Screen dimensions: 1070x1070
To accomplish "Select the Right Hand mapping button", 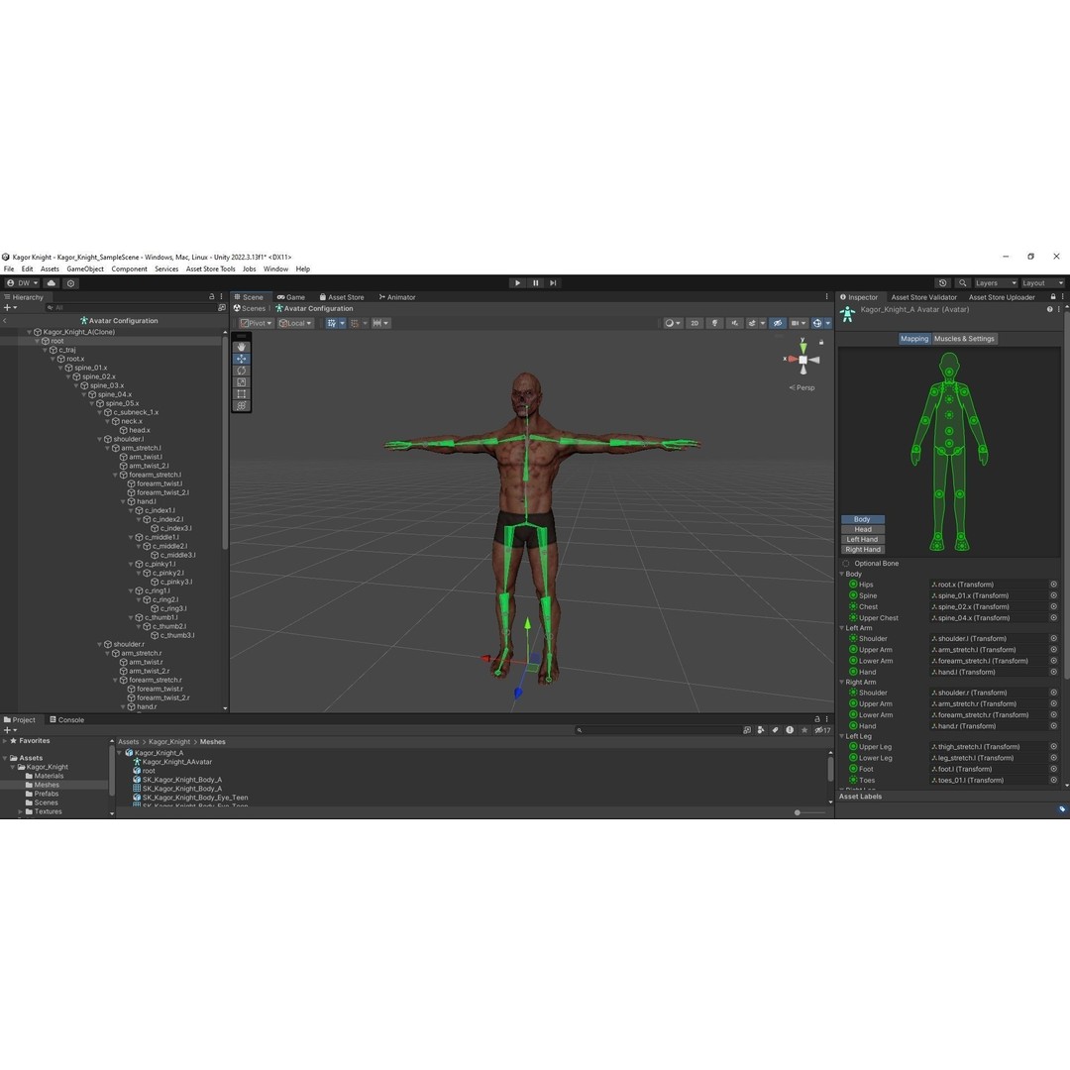I will point(863,550).
